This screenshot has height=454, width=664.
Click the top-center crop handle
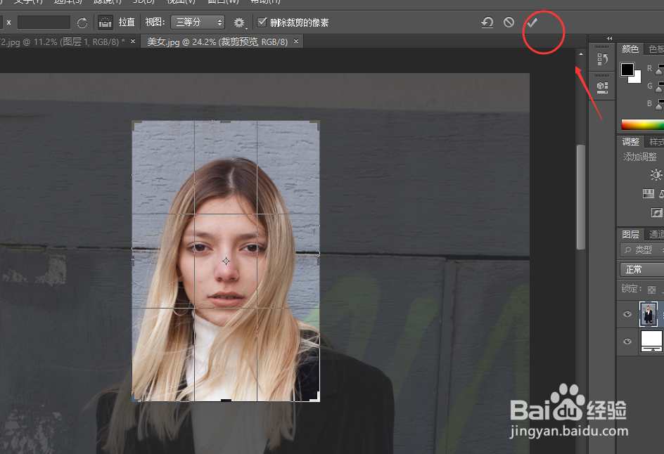226,122
